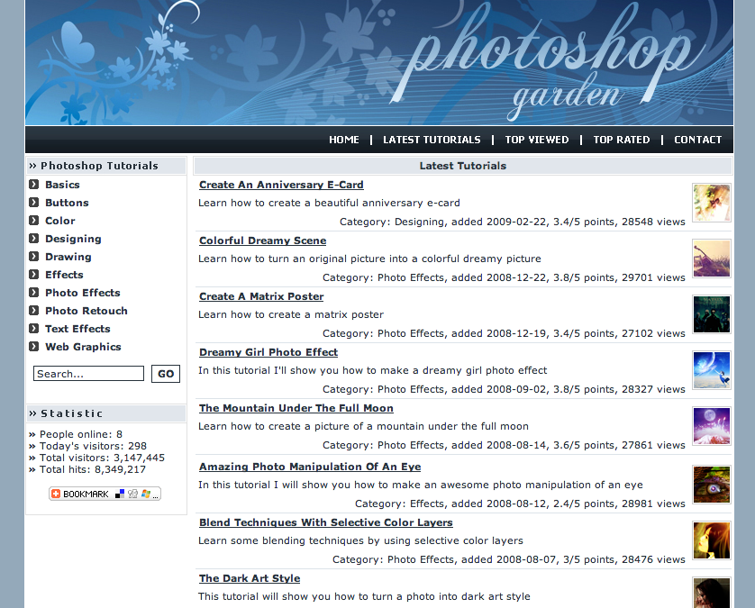This screenshot has height=608, width=755.
Task: Select the Photo Retouch category
Action: coord(86,311)
